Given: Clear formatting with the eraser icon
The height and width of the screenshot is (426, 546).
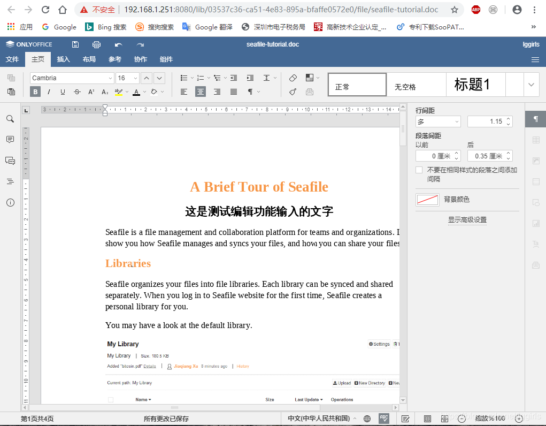Looking at the screenshot, I should pos(293,78).
